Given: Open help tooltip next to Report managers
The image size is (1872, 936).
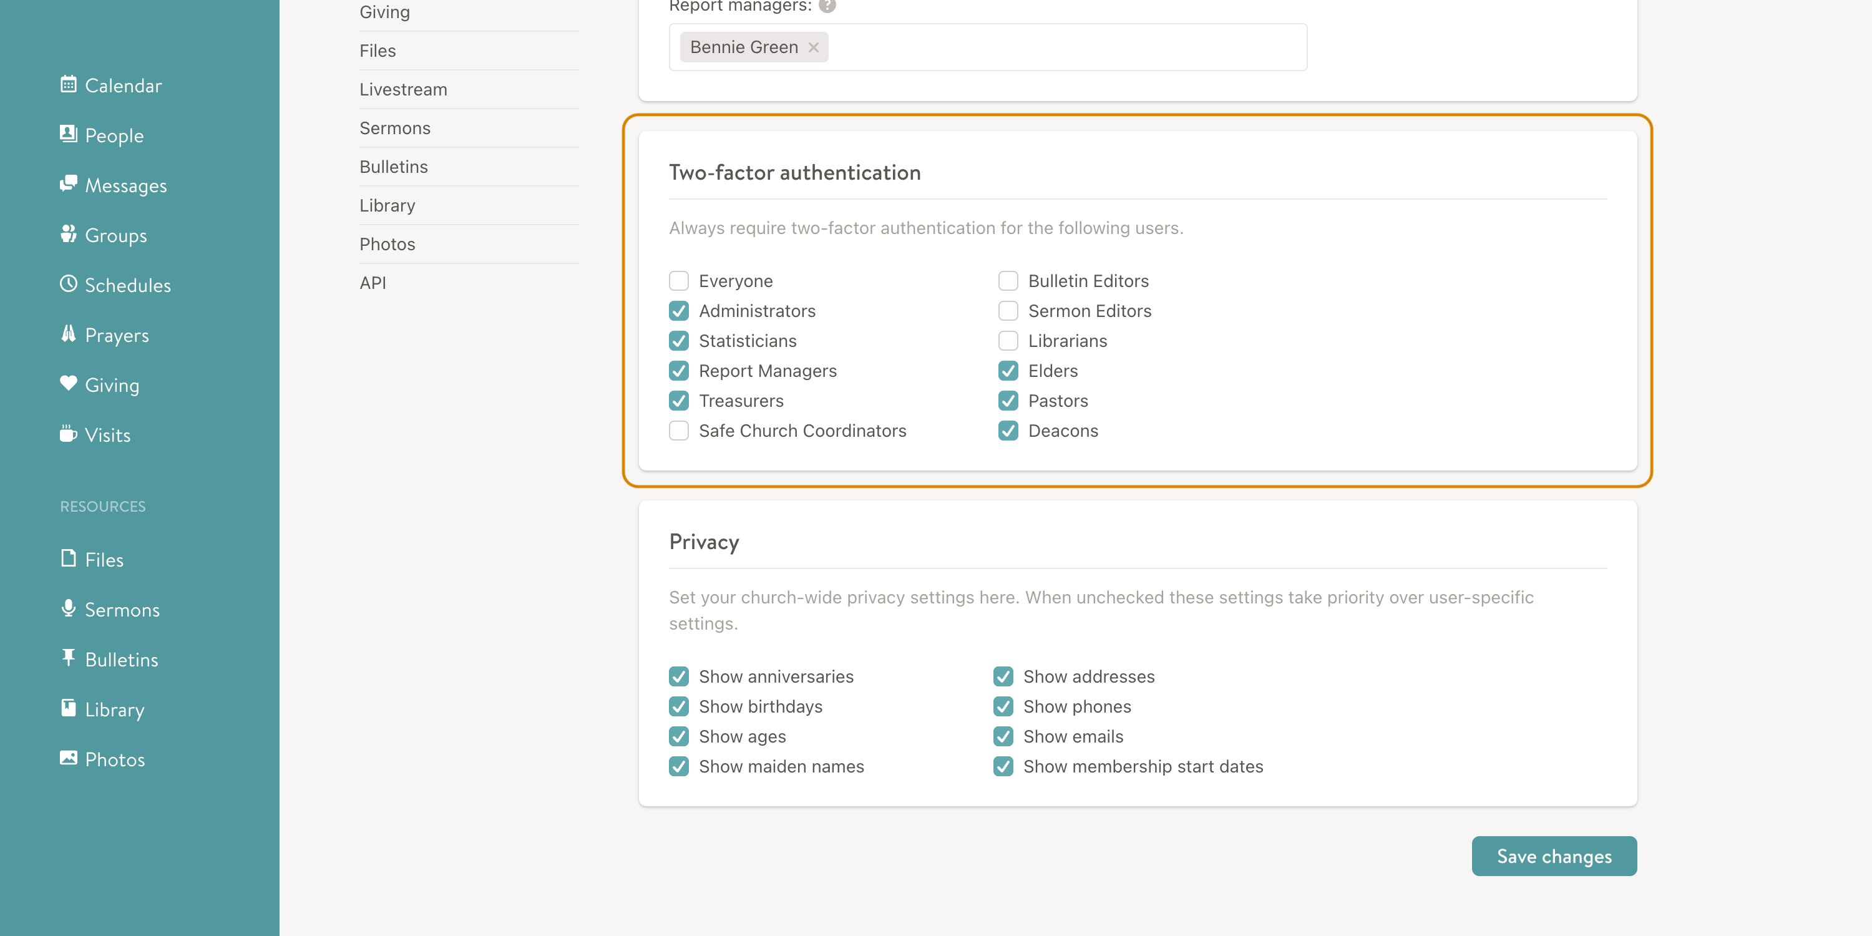Looking at the screenshot, I should point(827,6).
